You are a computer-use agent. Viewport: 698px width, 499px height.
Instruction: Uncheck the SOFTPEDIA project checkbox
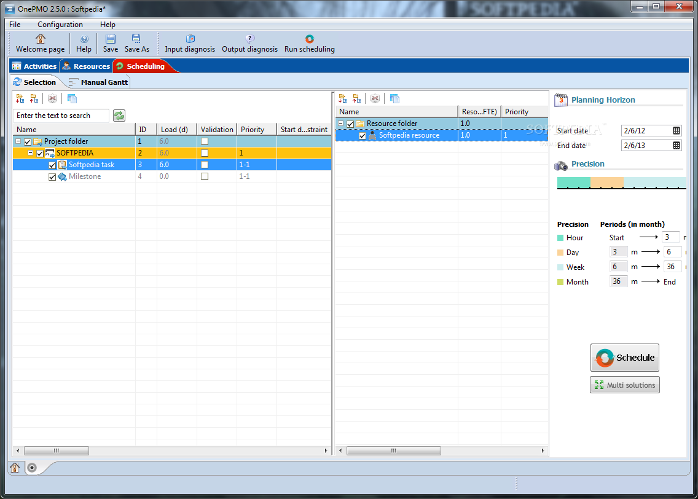39,153
